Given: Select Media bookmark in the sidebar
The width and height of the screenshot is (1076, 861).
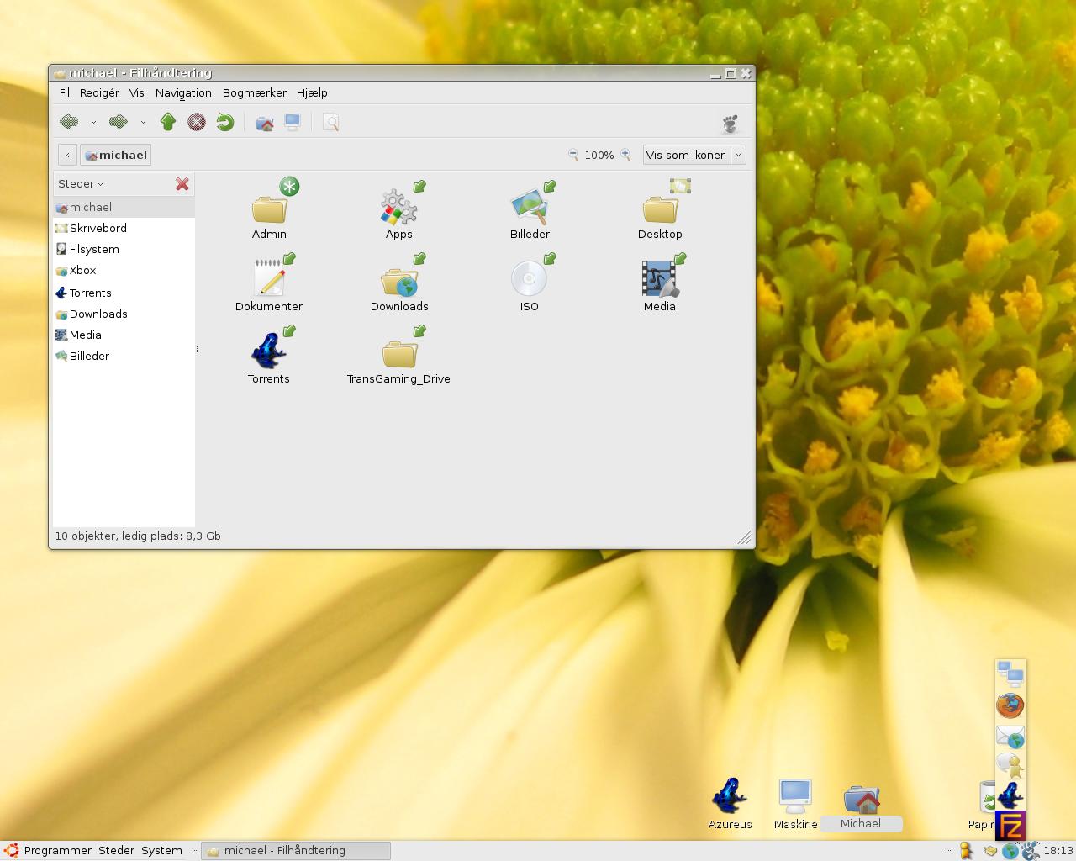Looking at the screenshot, I should point(124,335).
